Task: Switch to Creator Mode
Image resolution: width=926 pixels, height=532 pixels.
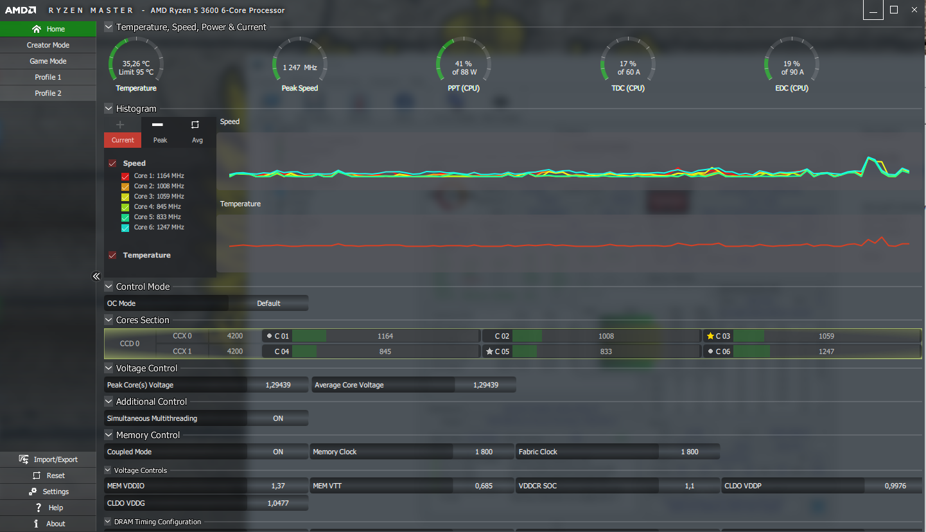Action: 48,45
